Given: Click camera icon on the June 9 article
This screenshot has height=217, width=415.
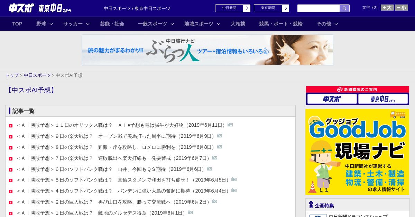Looking at the screenshot, I should click(220, 136).
